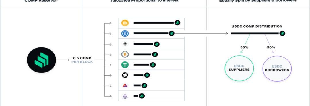This screenshot has width=310, height=106.
Task: Click the Ethereum allocation bar
Action: [x=144, y=44]
